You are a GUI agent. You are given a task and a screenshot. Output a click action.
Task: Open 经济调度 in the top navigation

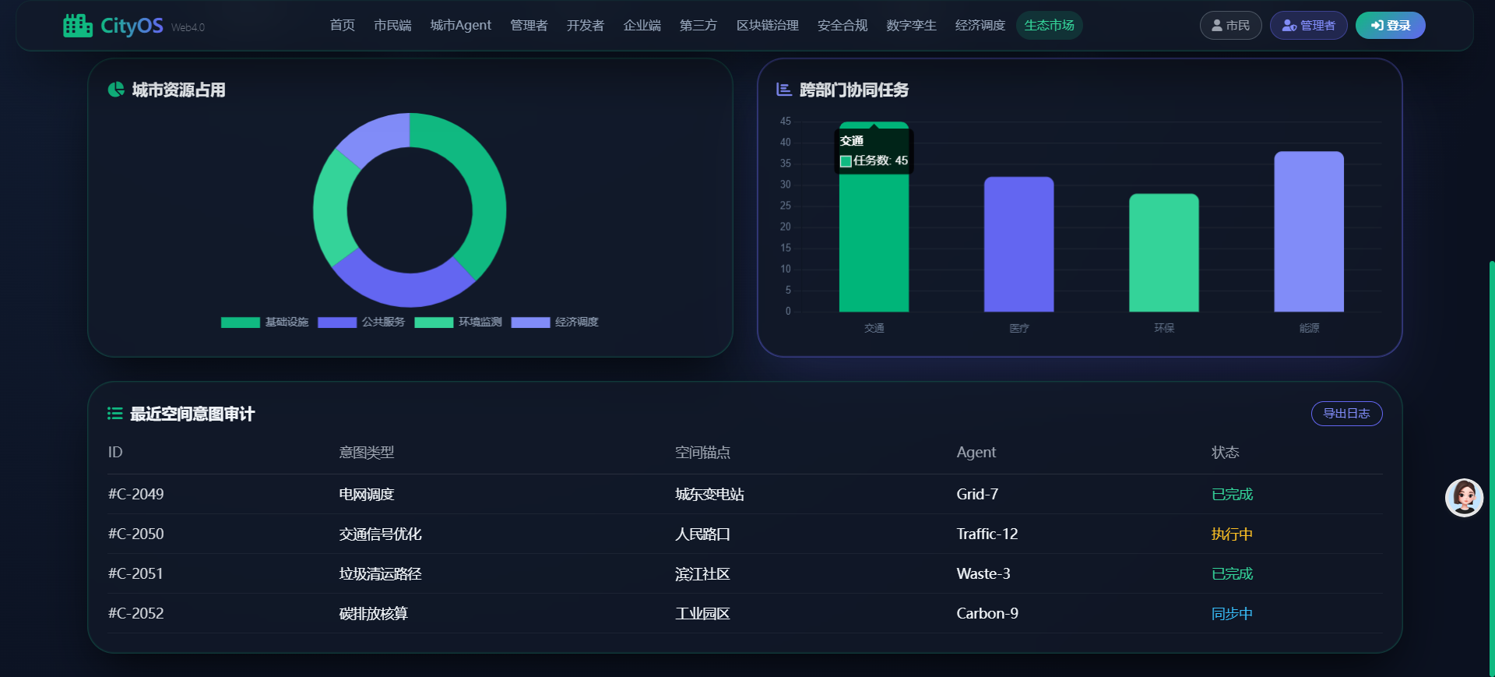coord(980,26)
